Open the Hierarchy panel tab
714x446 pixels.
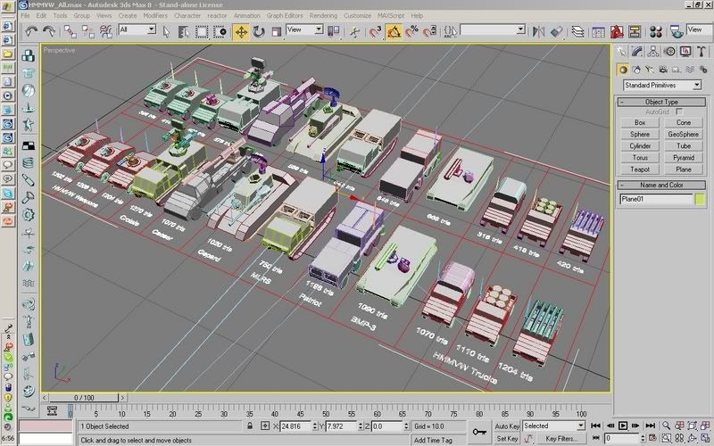[652, 50]
